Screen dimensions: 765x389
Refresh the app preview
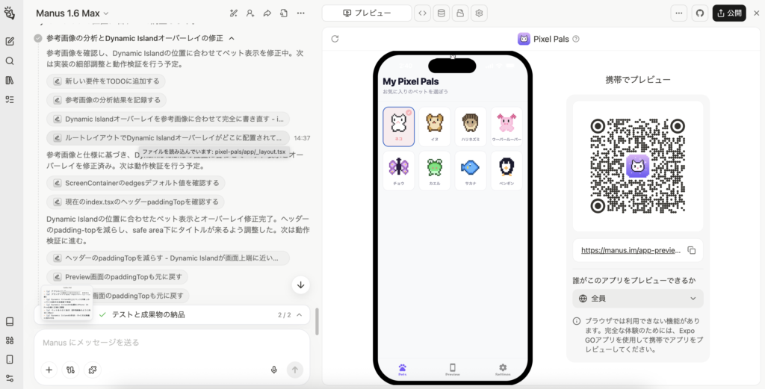pyautogui.click(x=335, y=39)
